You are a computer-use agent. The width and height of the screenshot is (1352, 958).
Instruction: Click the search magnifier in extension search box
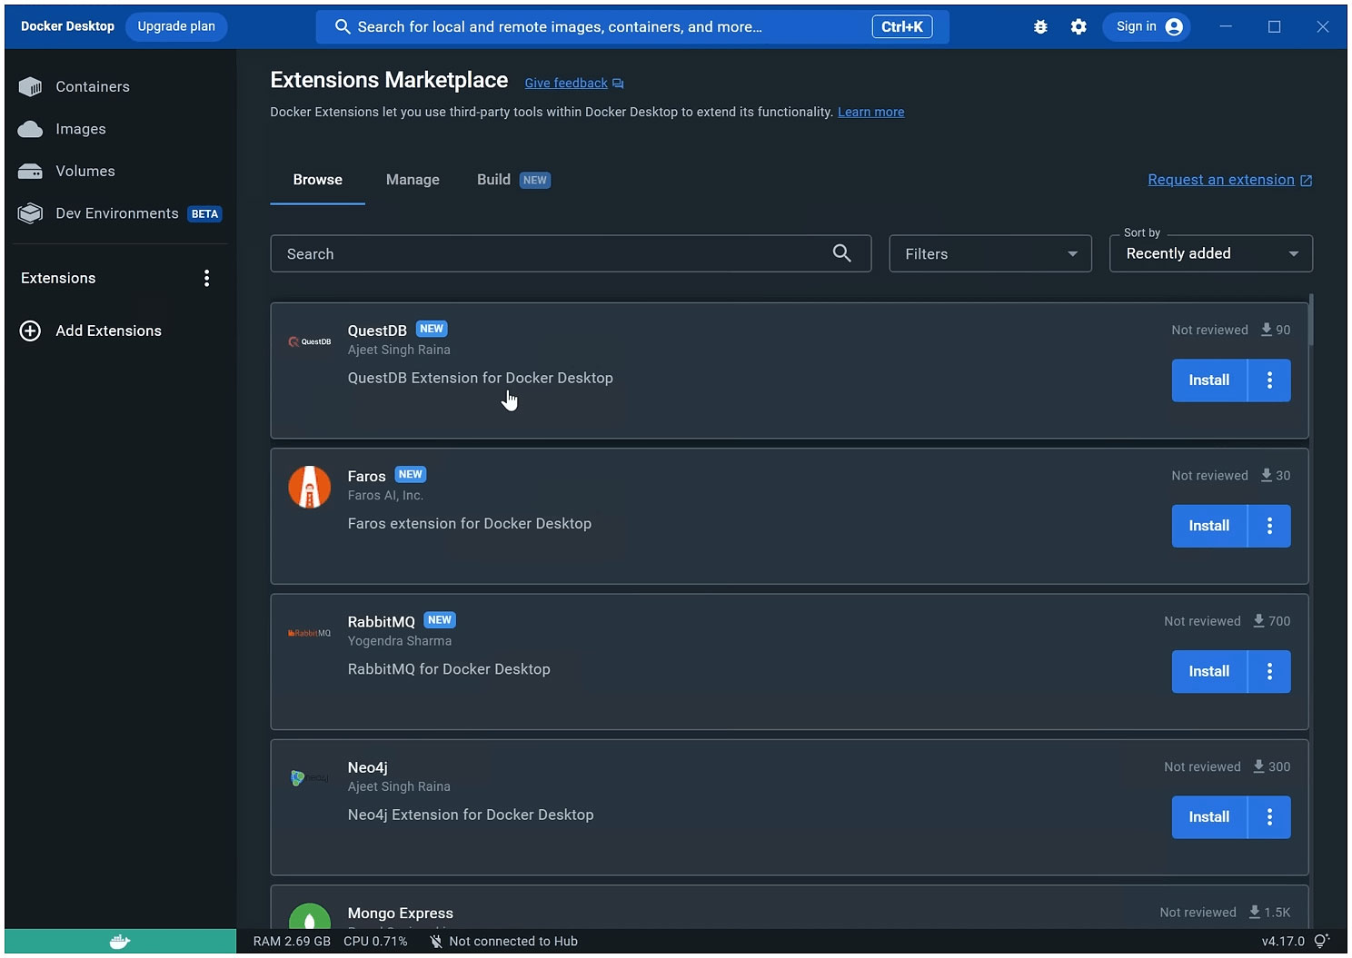(x=842, y=253)
